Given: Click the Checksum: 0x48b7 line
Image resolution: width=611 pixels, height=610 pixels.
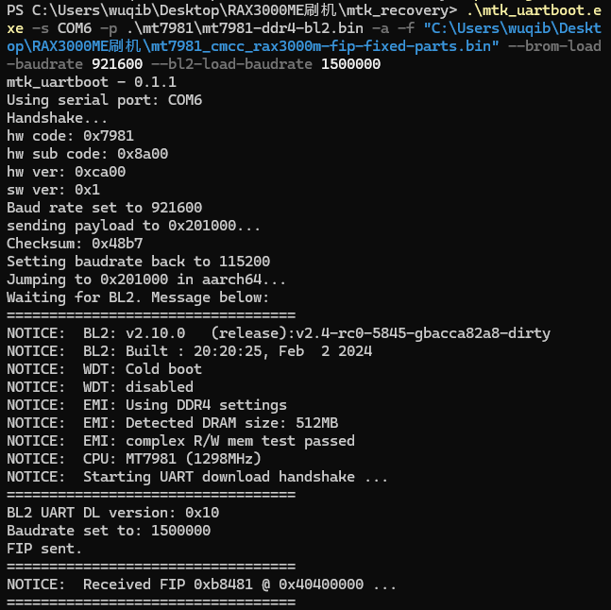Looking at the screenshot, I should [75, 244].
